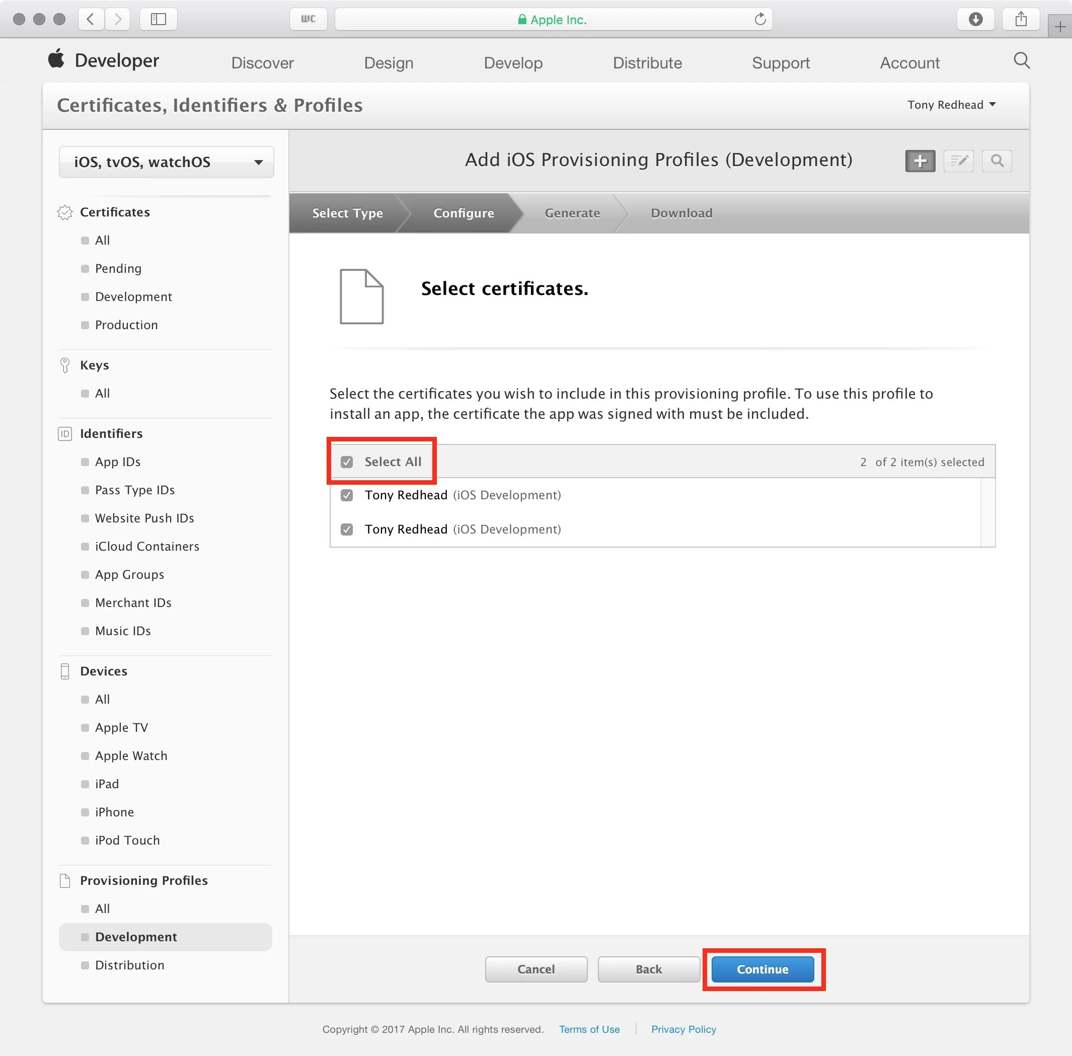The width and height of the screenshot is (1072, 1056).
Task: Select All under Provisioning Profiles
Action: [x=102, y=909]
